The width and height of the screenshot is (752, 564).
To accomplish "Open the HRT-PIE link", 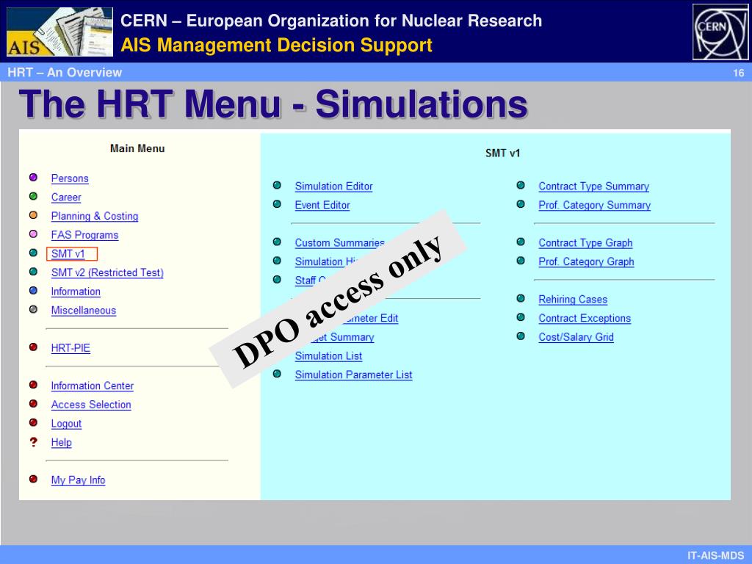I will pyautogui.click(x=70, y=348).
